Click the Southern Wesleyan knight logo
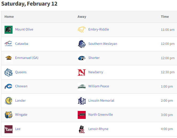 pyautogui.click(x=82, y=44)
